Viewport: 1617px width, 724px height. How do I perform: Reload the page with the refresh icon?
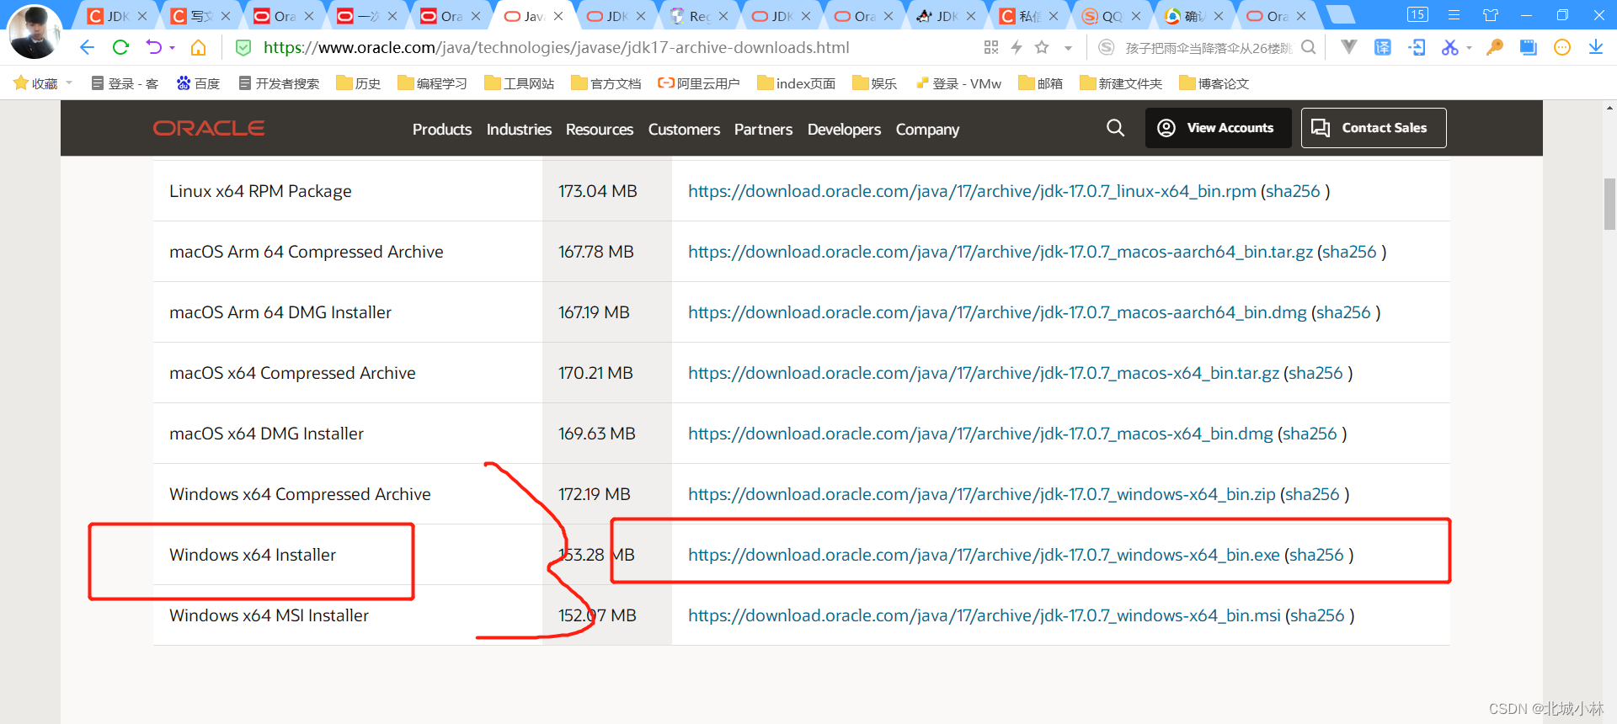[x=120, y=47]
